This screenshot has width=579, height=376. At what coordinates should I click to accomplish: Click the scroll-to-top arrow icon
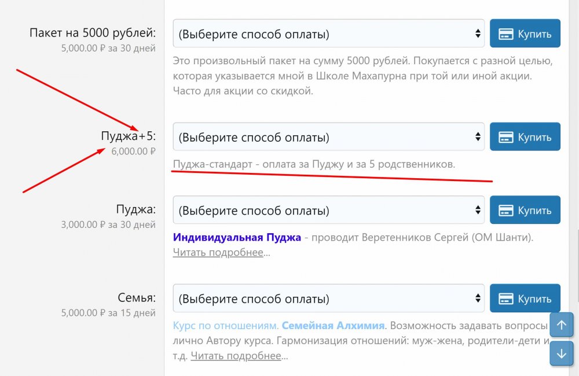pyautogui.click(x=562, y=325)
